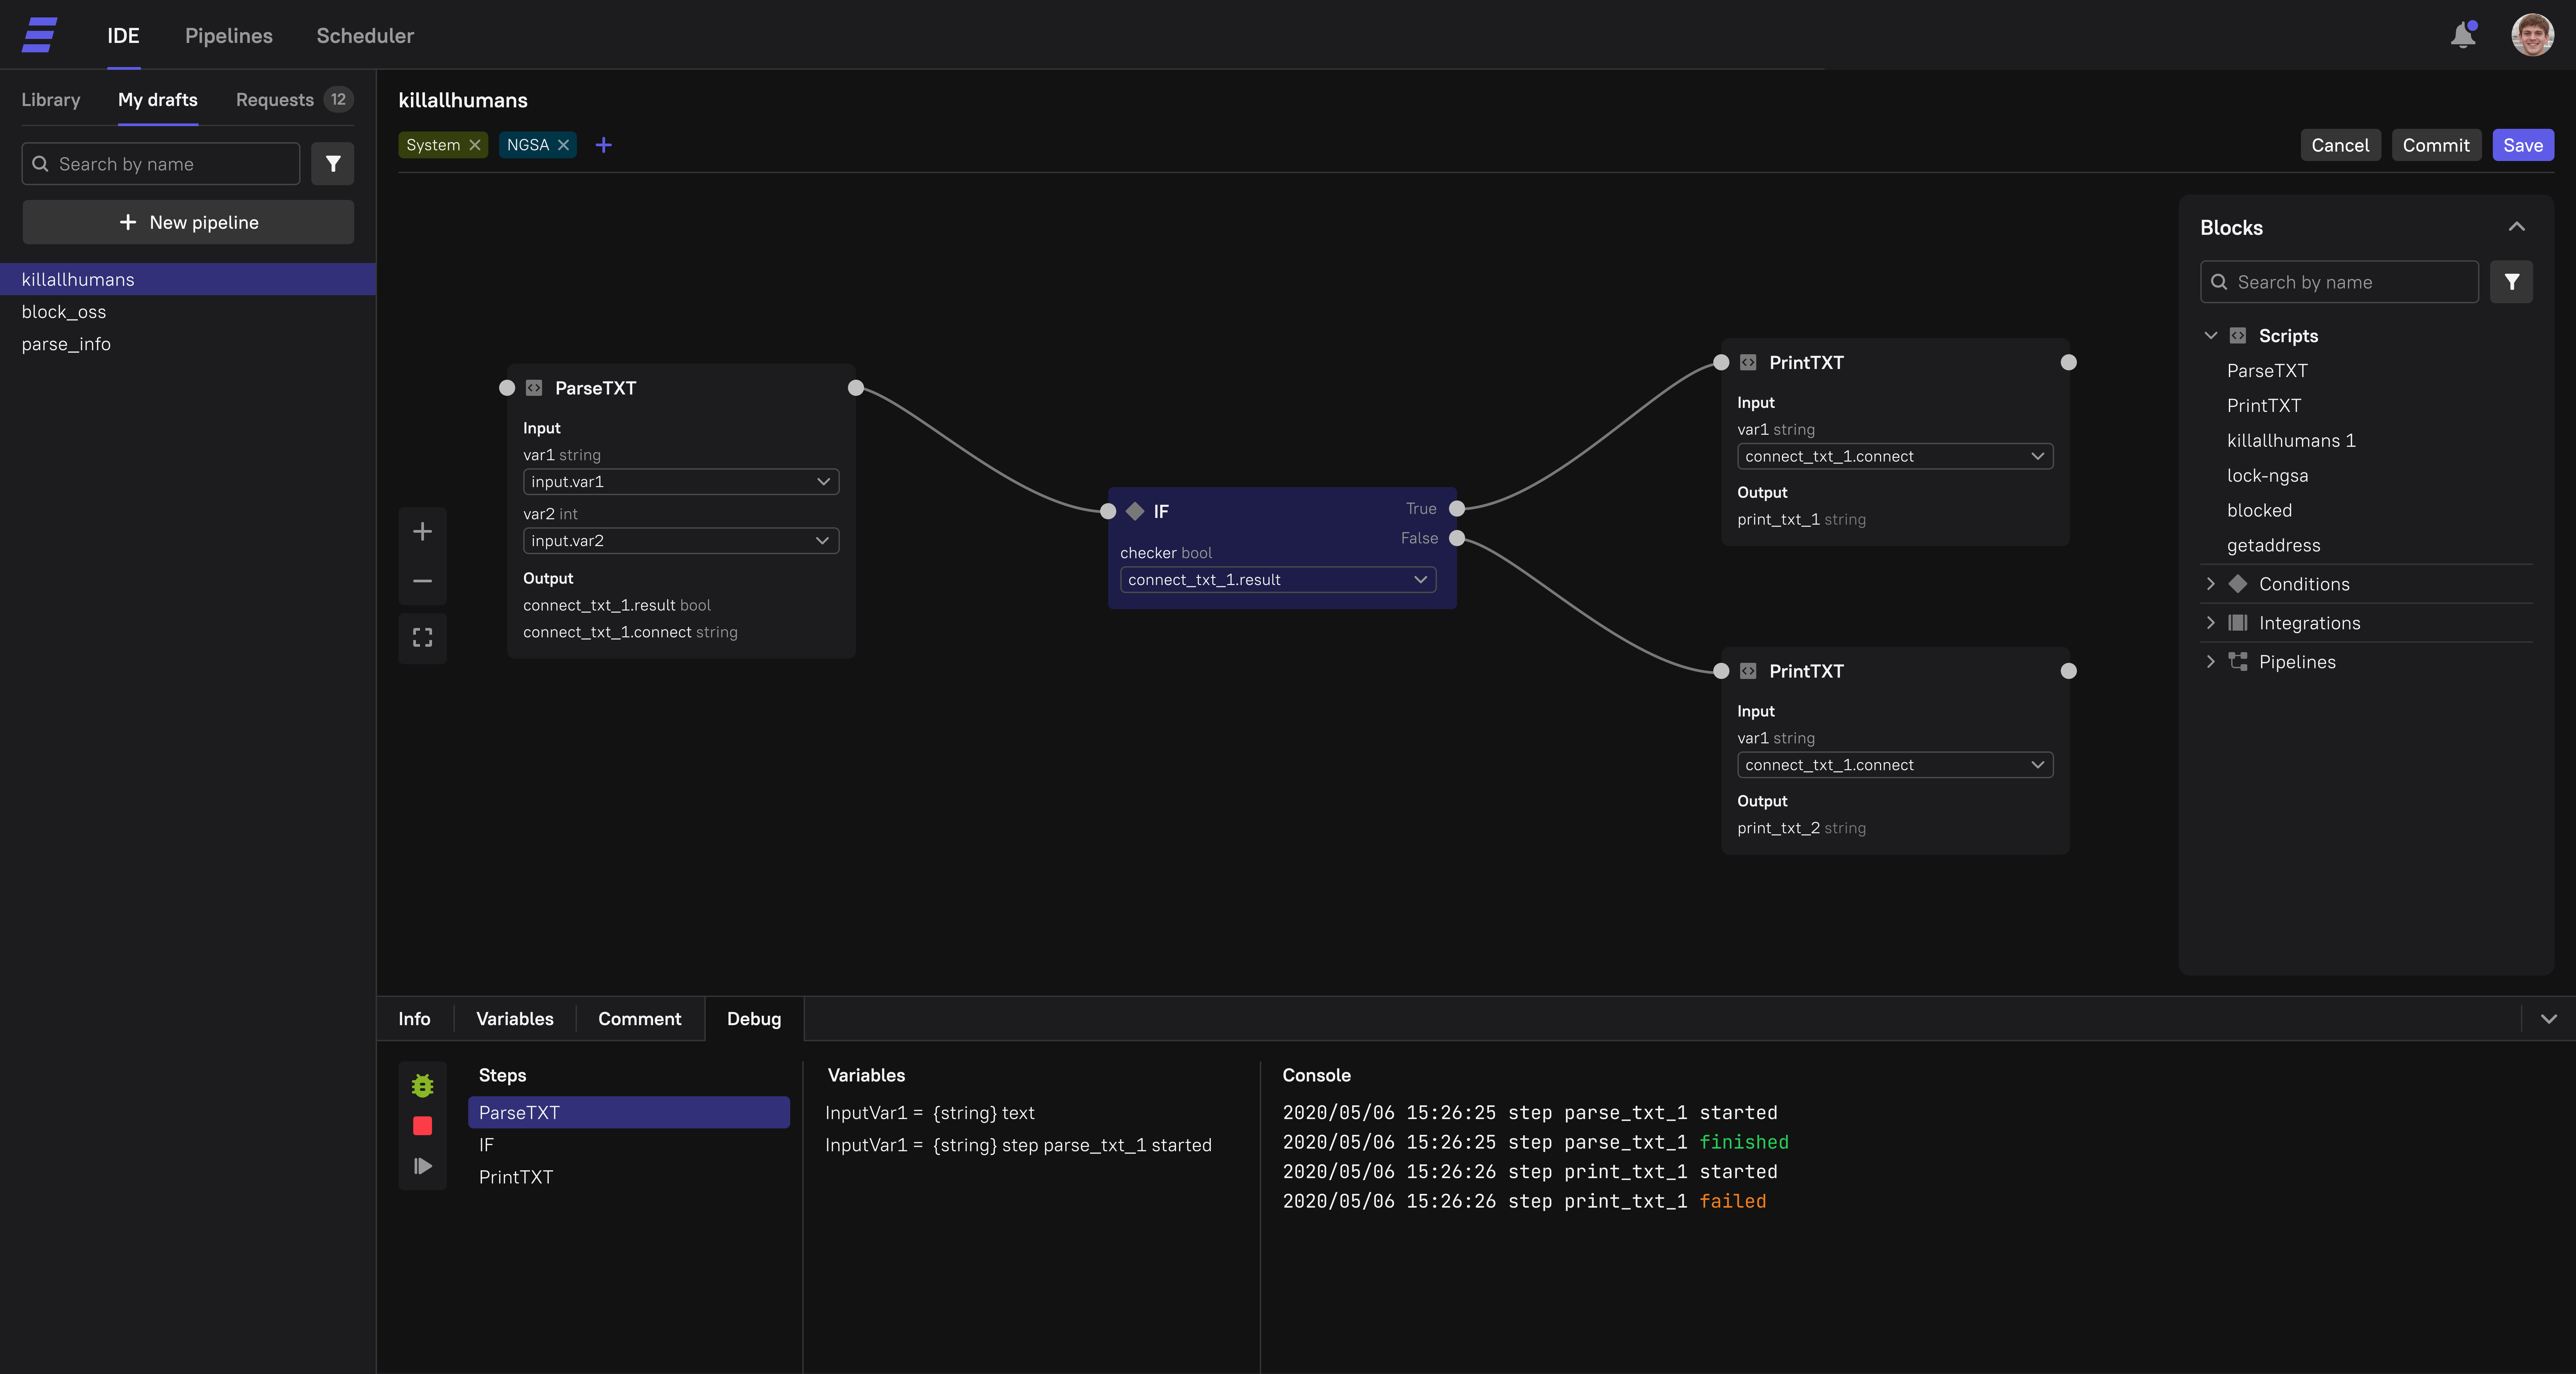Open the Blocks panel filter icon
This screenshot has width=2576, height=1374.
2511,282
